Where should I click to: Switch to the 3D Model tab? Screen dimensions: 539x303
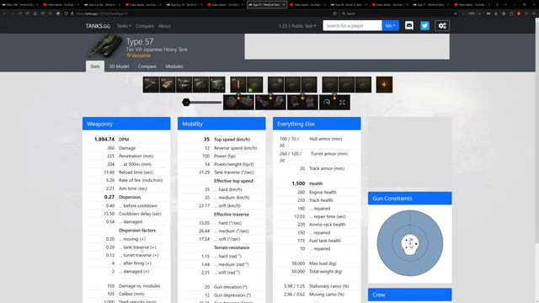tap(119, 66)
